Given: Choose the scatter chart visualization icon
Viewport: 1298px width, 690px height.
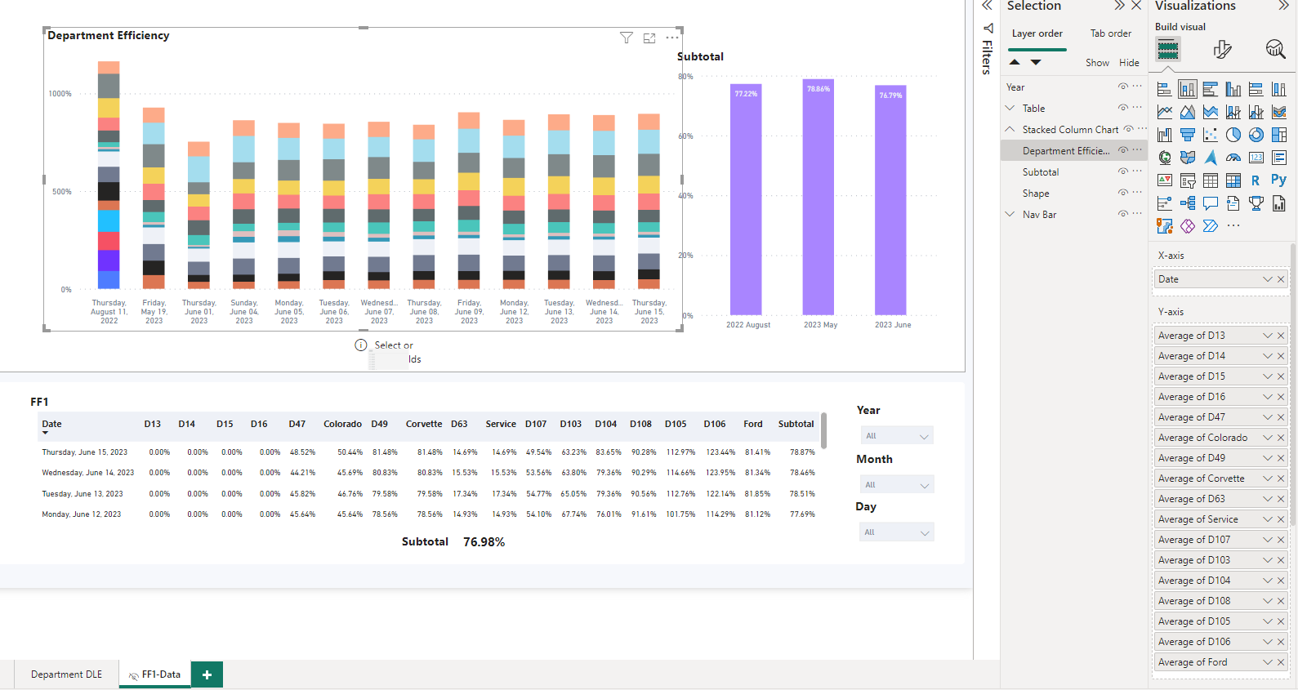Looking at the screenshot, I should [1211, 135].
